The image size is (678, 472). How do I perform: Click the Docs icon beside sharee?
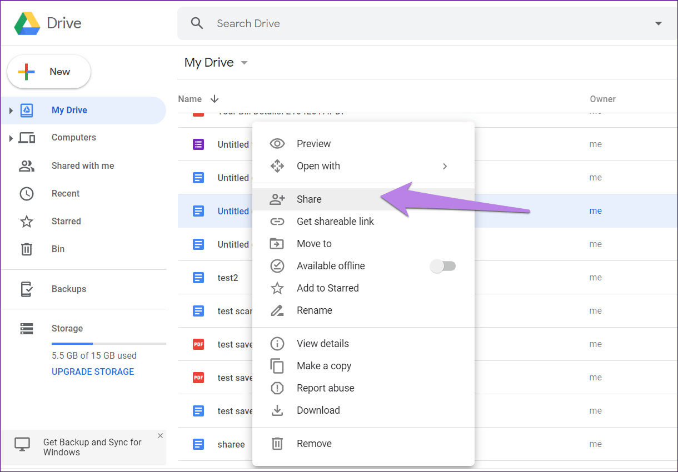tap(198, 444)
